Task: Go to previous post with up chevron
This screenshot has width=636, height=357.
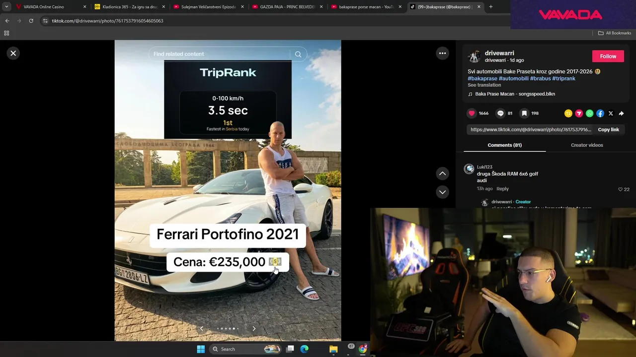Action: coord(442,174)
